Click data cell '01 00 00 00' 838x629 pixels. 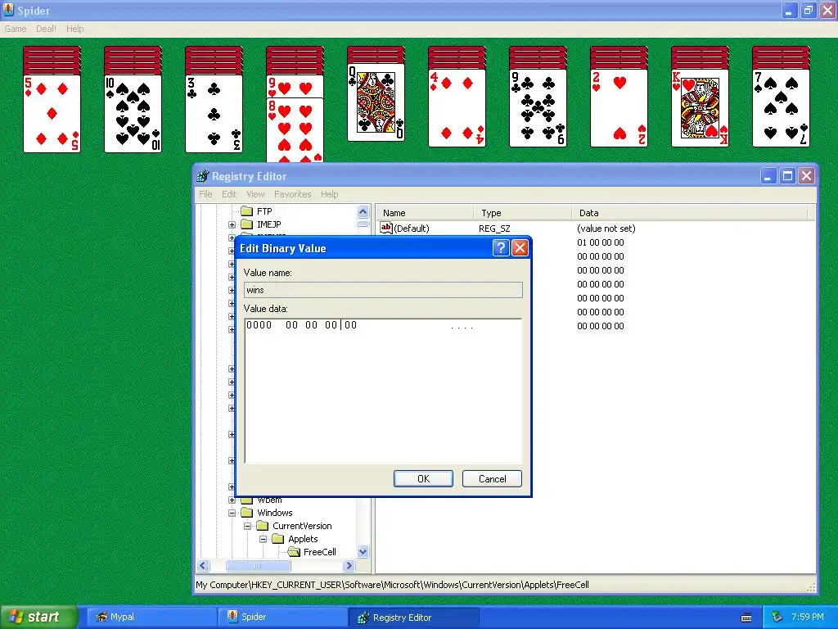600,242
